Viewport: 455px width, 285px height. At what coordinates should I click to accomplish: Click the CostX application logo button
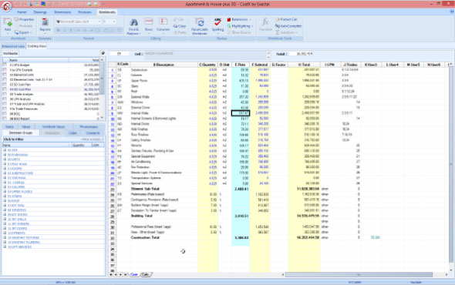(x=7, y=6)
